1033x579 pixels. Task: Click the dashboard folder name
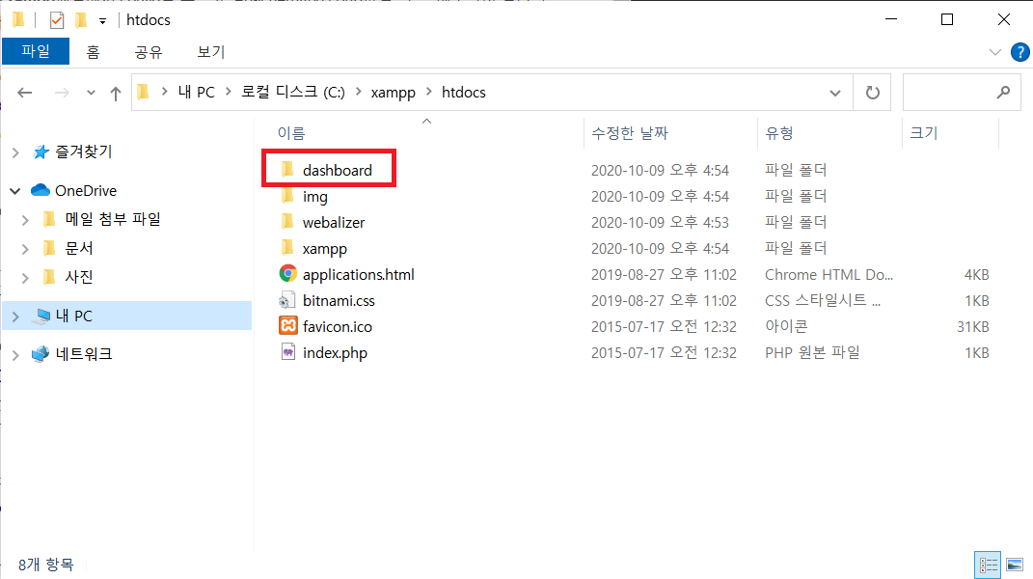pos(338,170)
